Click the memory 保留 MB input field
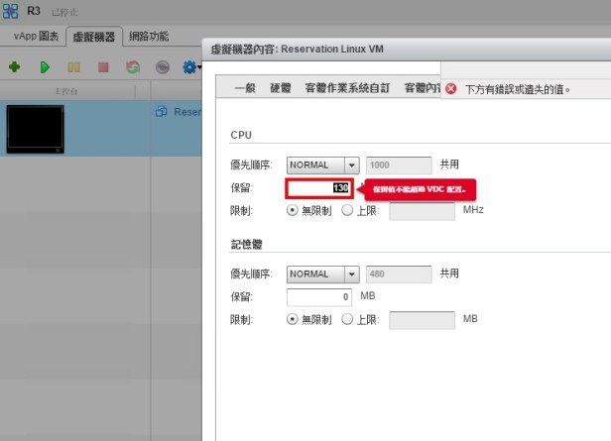 coord(319,296)
